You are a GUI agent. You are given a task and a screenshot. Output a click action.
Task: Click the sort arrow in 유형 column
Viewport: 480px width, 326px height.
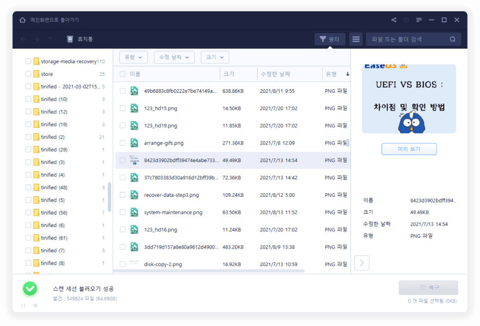coord(347,74)
